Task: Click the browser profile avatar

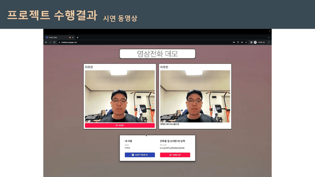Action: click(x=255, y=42)
